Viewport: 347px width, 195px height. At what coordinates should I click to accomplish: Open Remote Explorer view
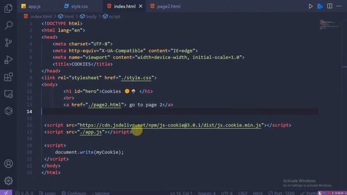tap(9, 94)
